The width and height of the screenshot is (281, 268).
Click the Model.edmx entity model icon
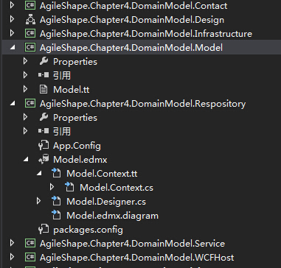click(x=44, y=160)
